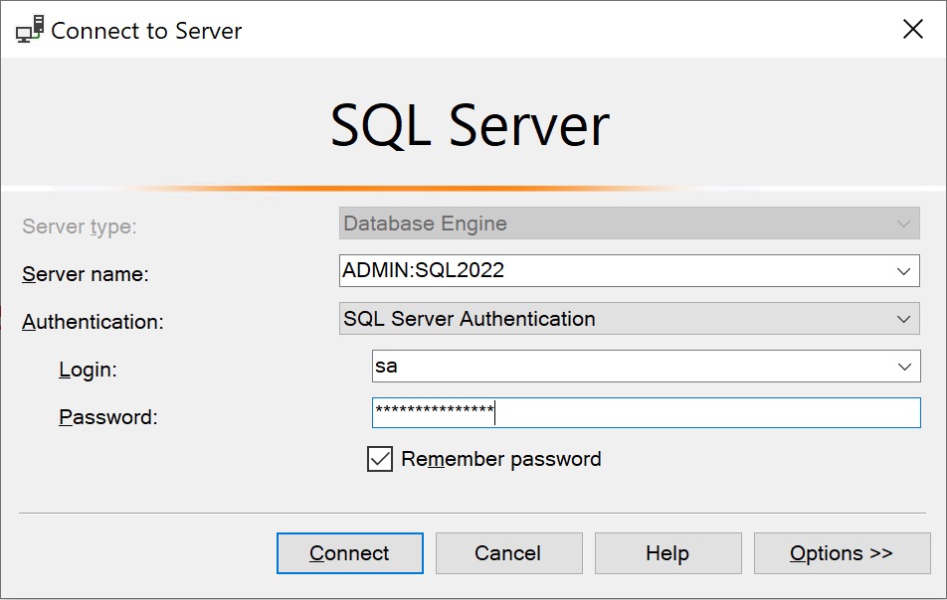Click the SQL Server heading text

[470, 125]
